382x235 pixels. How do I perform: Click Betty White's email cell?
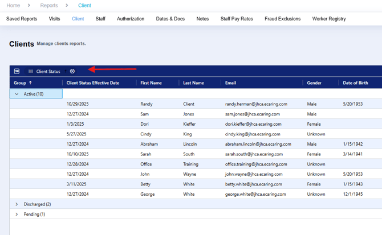(254, 184)
